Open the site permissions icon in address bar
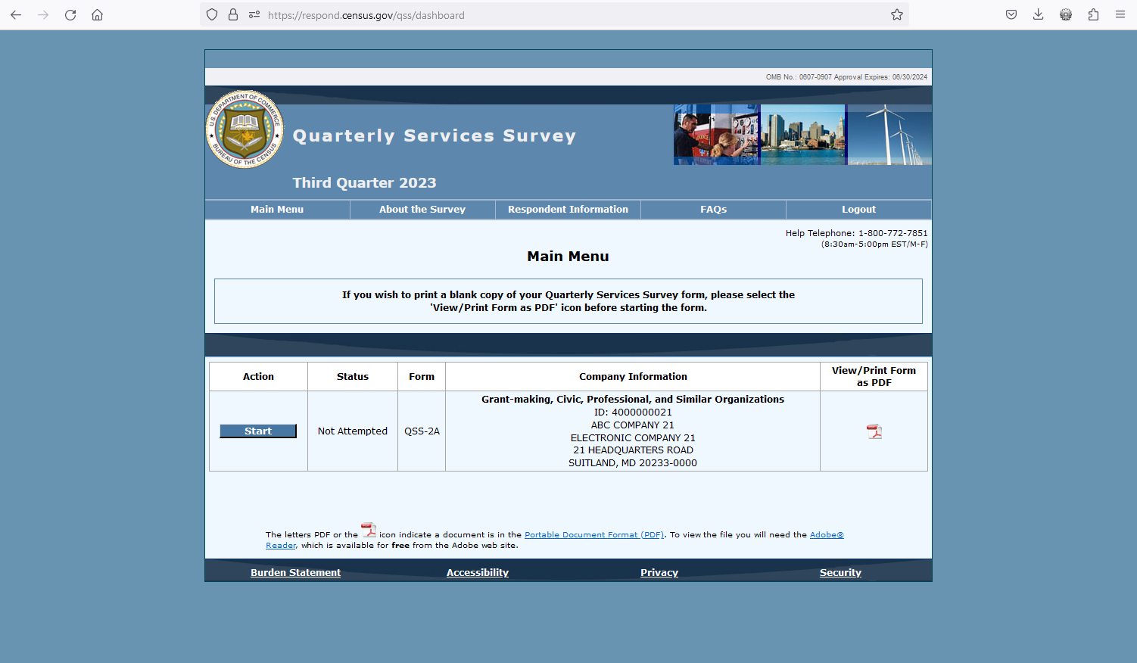This screenshot has width=1137, height=663. tap(254, 15)
